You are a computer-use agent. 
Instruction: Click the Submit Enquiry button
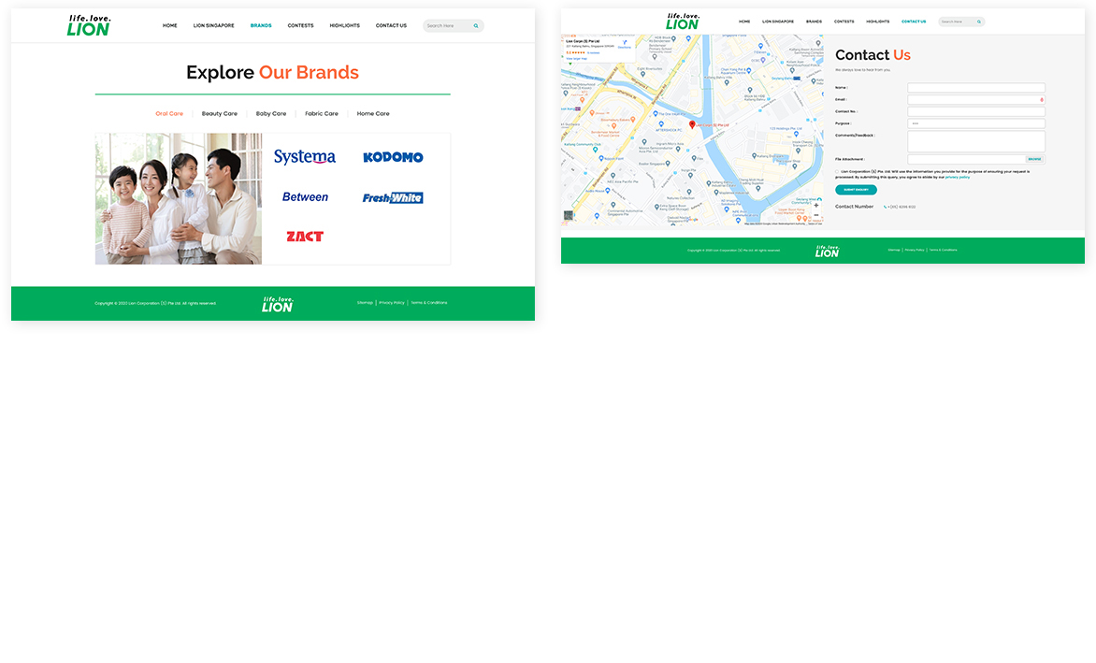856,189
